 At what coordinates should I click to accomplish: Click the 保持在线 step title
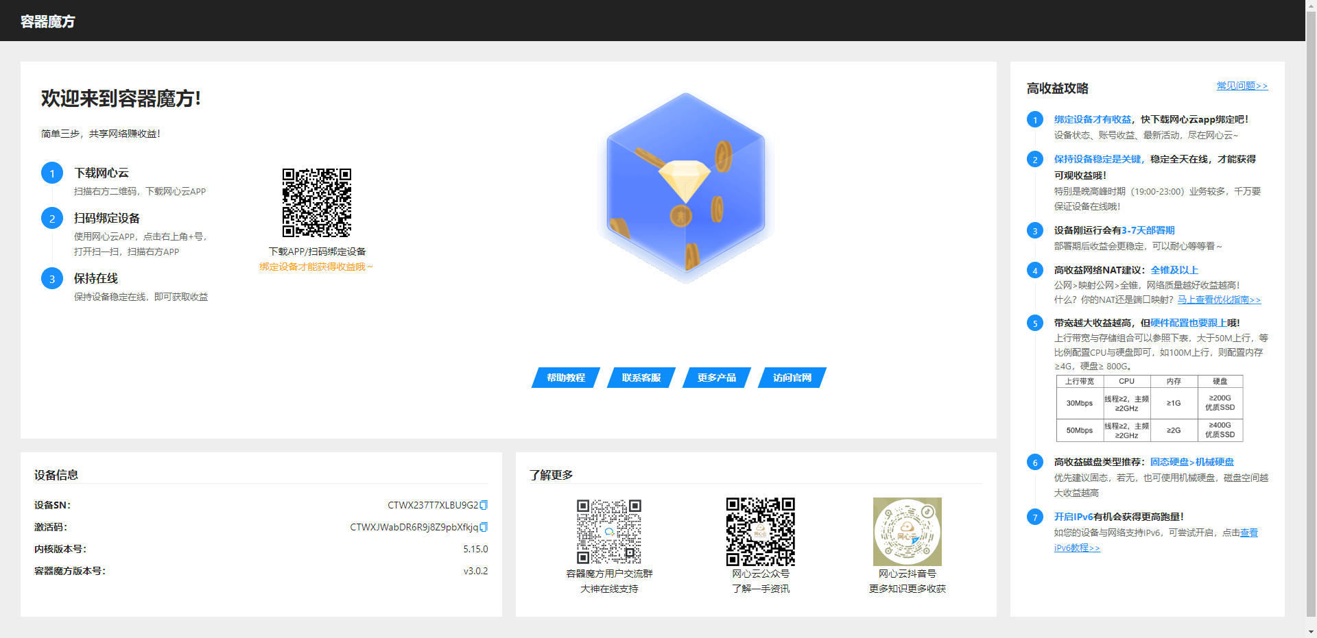tap(96, 278)
